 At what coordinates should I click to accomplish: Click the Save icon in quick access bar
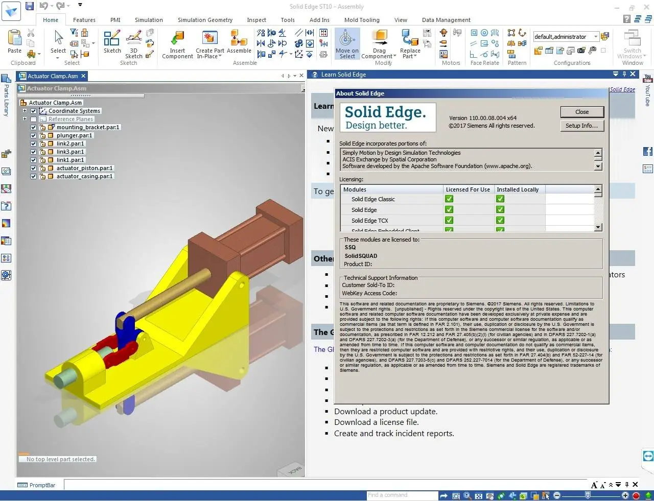point(30,6)
